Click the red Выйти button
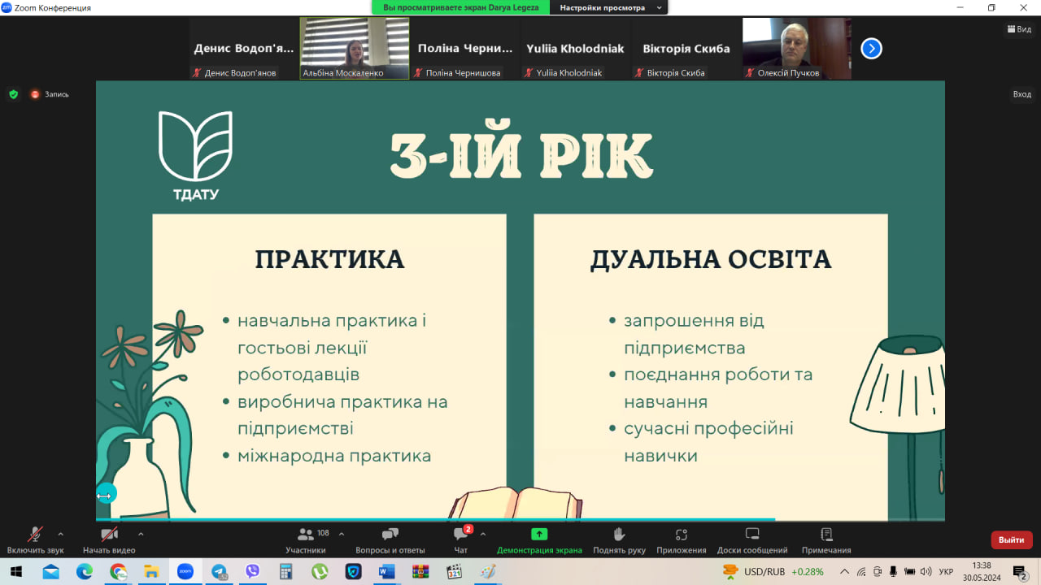The image size is (1041, 585). click(x=1011, y=539)
